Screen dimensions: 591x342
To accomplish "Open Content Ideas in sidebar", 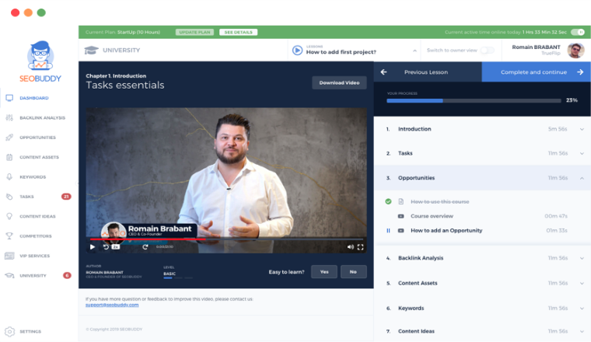I will 37,217.
